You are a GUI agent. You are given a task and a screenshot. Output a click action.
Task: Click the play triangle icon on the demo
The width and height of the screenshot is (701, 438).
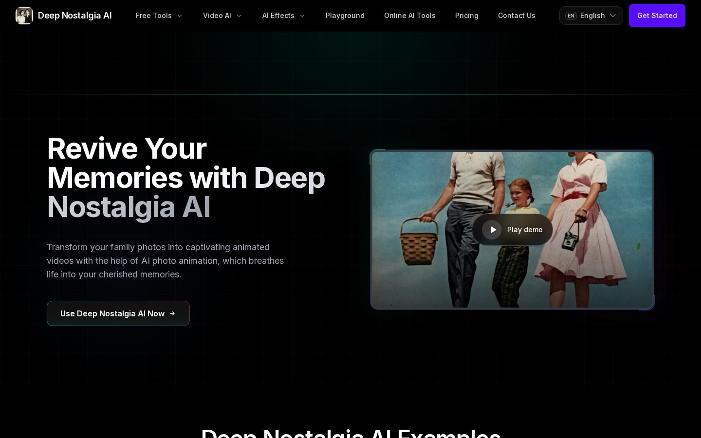tap(493, 230)
